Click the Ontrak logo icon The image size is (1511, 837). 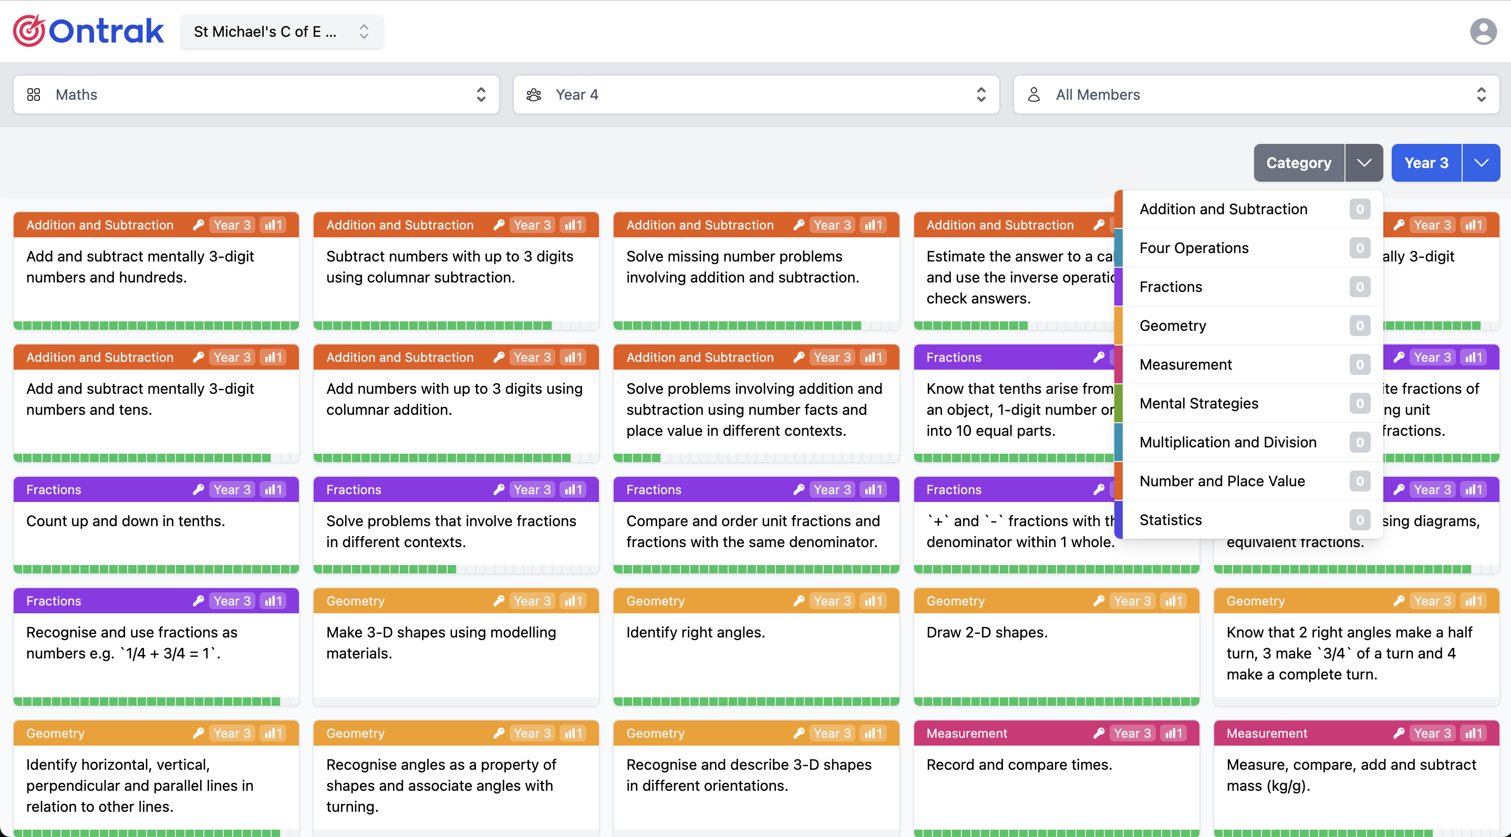pyautogui.click(x=29, y=31)
